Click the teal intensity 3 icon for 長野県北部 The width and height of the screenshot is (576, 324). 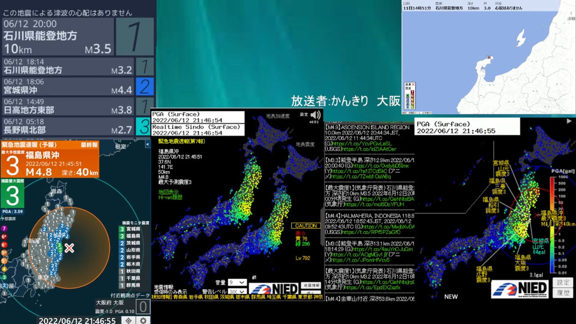145,126
